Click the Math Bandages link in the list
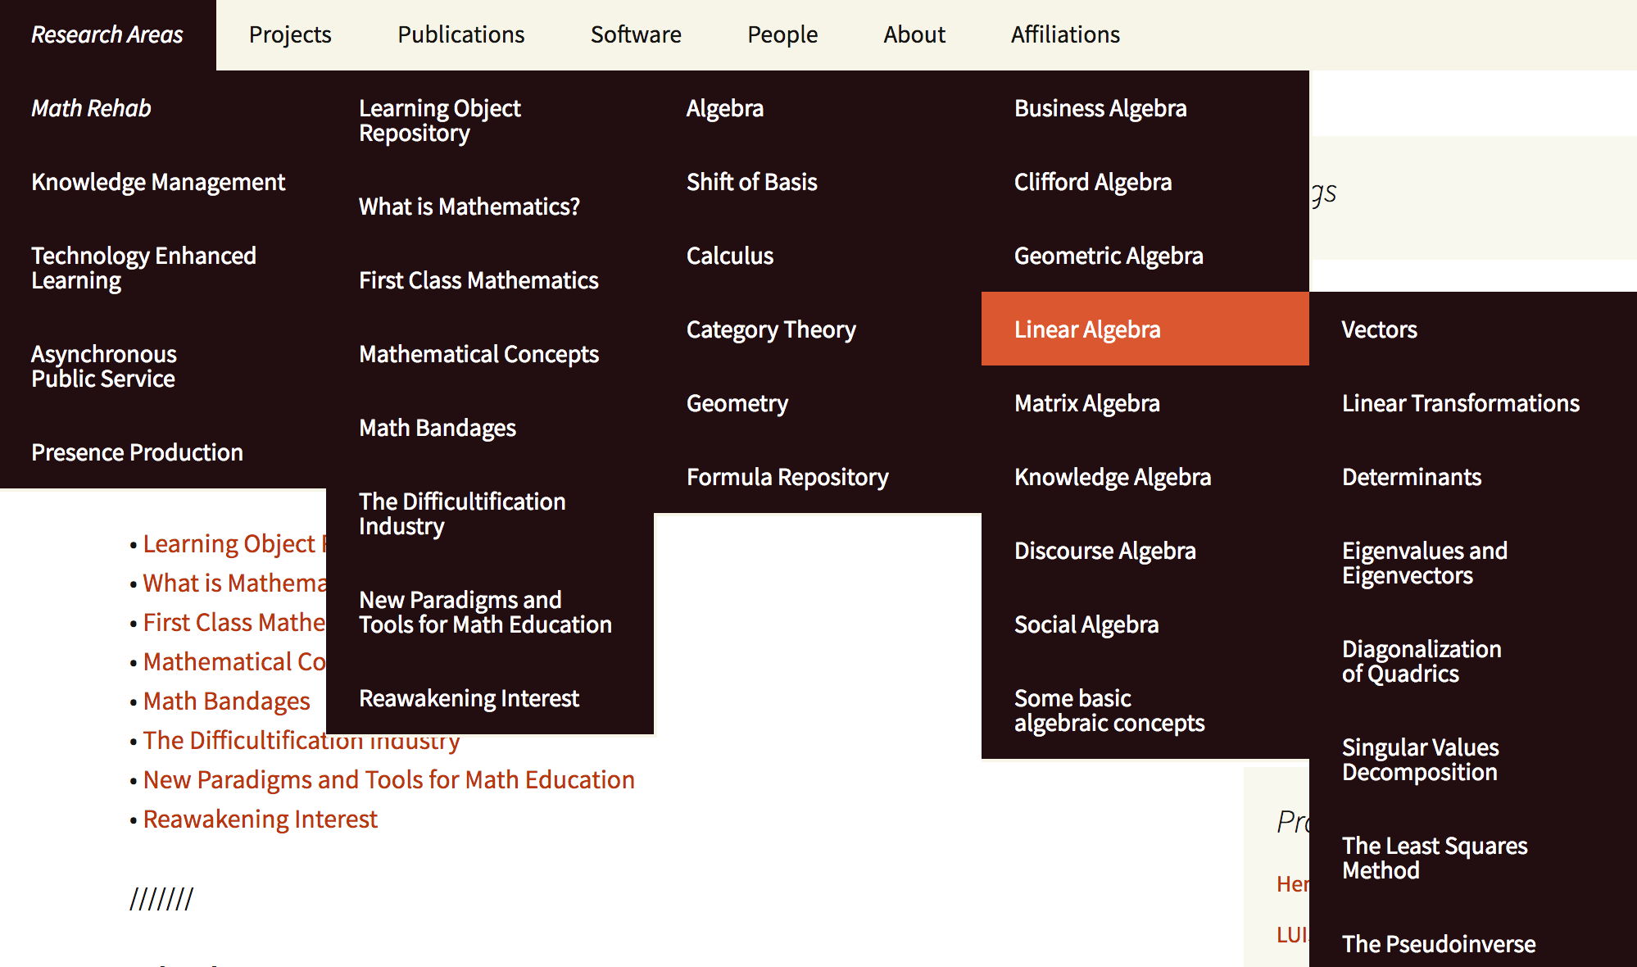 (x=226, y=701)
